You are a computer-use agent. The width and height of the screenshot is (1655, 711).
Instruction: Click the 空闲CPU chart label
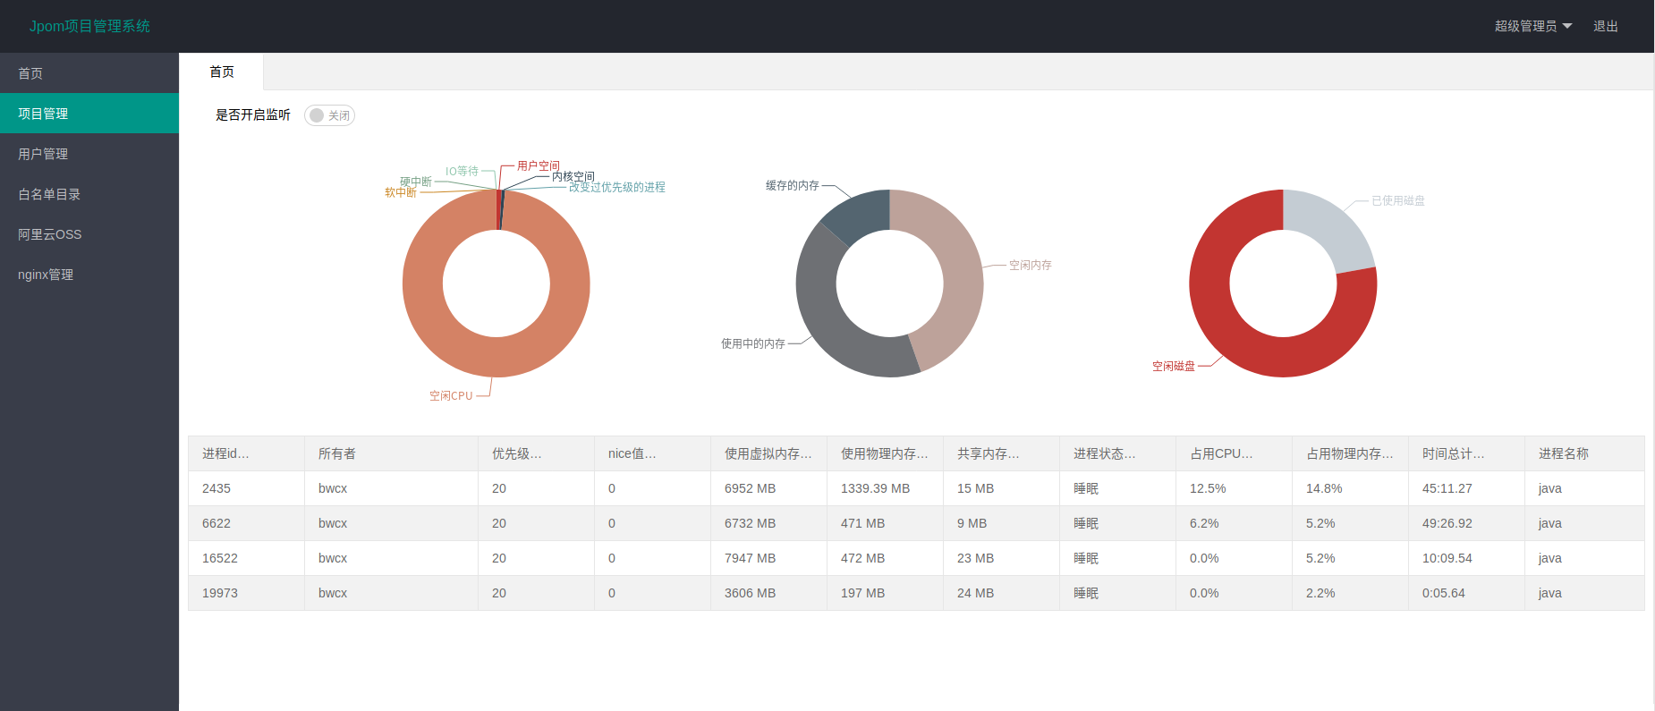pyautogui.click(x=451, y=395)
